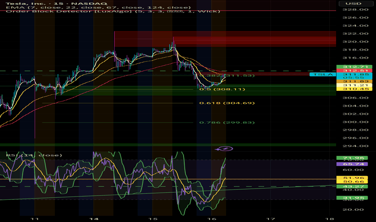Click the 318.00 price axis tick
The height and width of the screenshot is (222, 376).
(355, 50)
